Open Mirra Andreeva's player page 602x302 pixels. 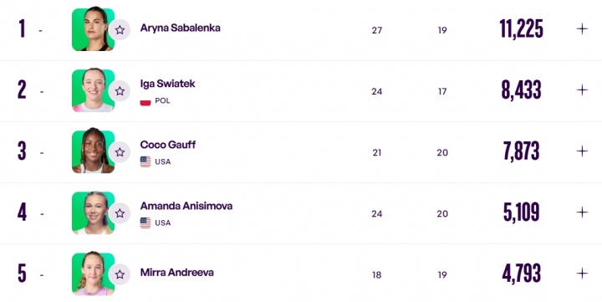point(177,273)
